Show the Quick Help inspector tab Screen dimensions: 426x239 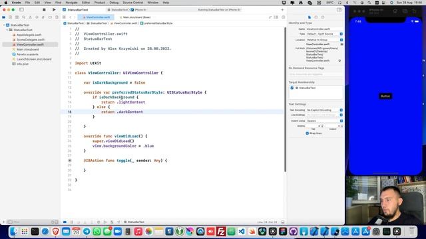pos(322,17)
